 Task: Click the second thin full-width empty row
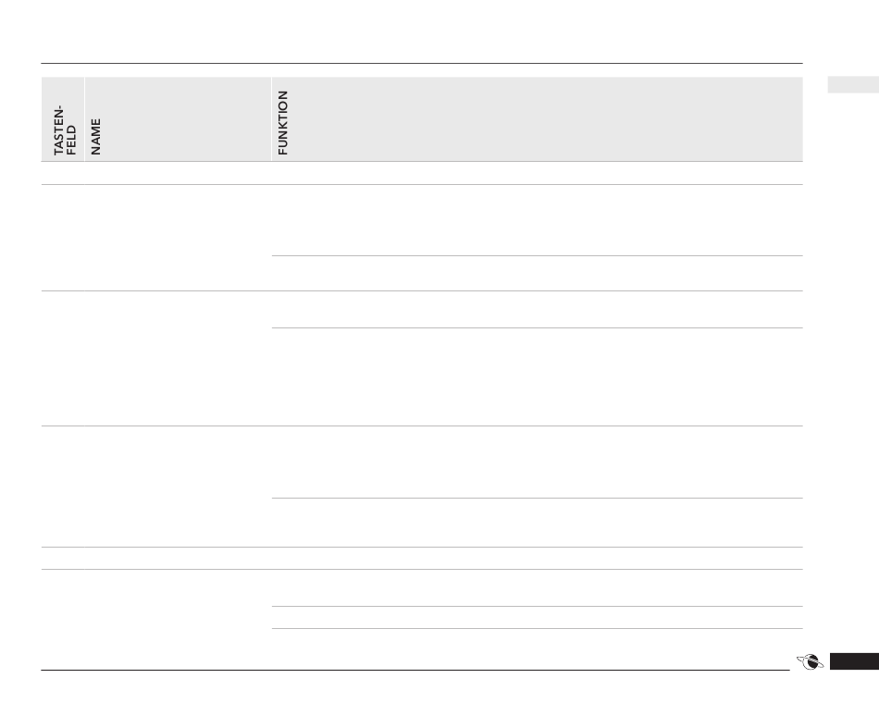(x=421, y=558)
